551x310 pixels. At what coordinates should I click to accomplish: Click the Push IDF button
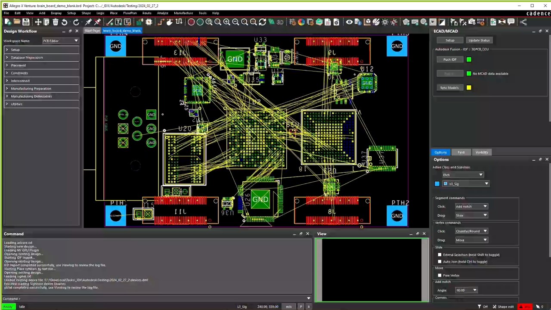[449, 59]
